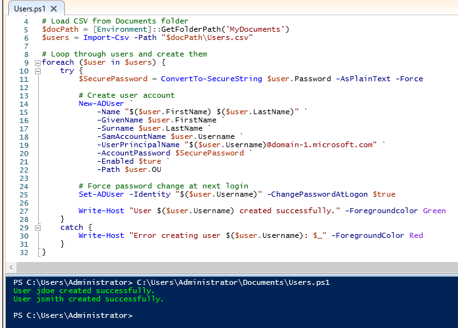
Task: Click the "User jsmith created successfully" output
Action: point(88,299)
